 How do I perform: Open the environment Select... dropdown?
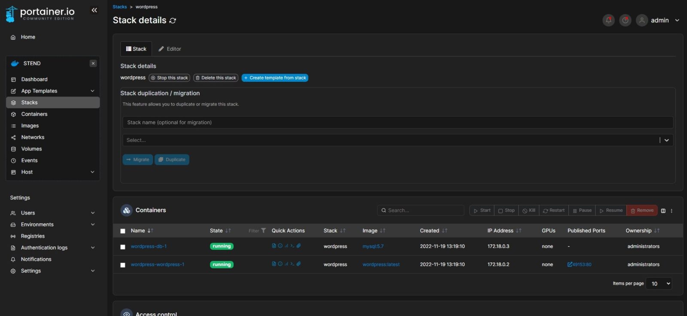pos(398,140)
